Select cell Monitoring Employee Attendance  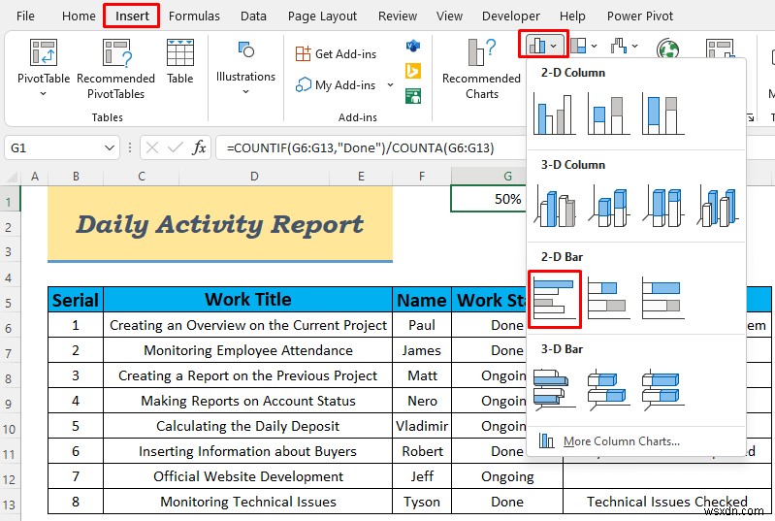(x=247, y=350)
